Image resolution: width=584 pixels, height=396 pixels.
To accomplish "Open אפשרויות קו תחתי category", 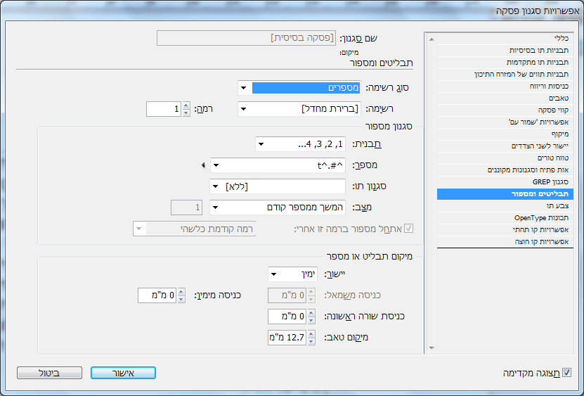I will (x=505, y=230).
